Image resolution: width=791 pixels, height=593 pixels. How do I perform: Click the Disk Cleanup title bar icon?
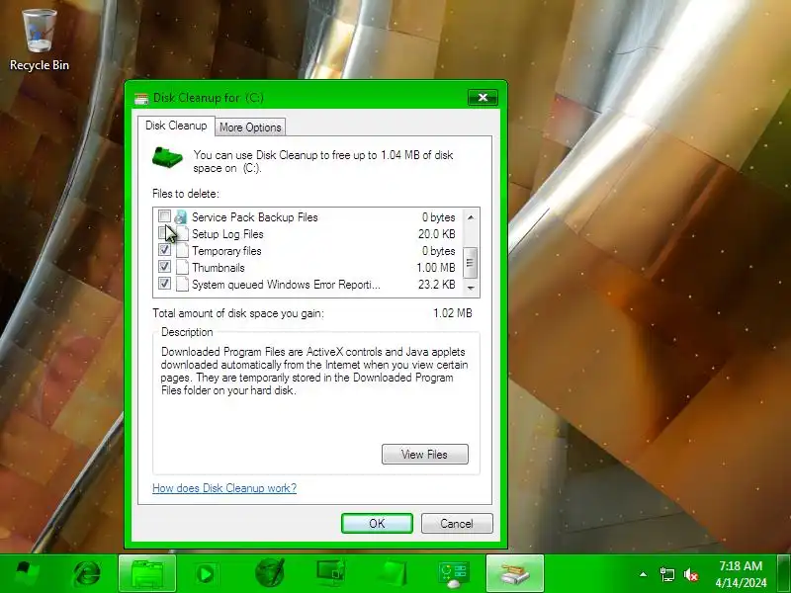click(x=141, y=98)
